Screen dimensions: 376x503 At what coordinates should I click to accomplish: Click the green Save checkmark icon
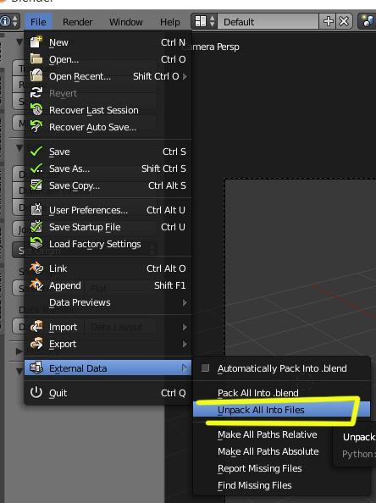[x=36, y=151]
